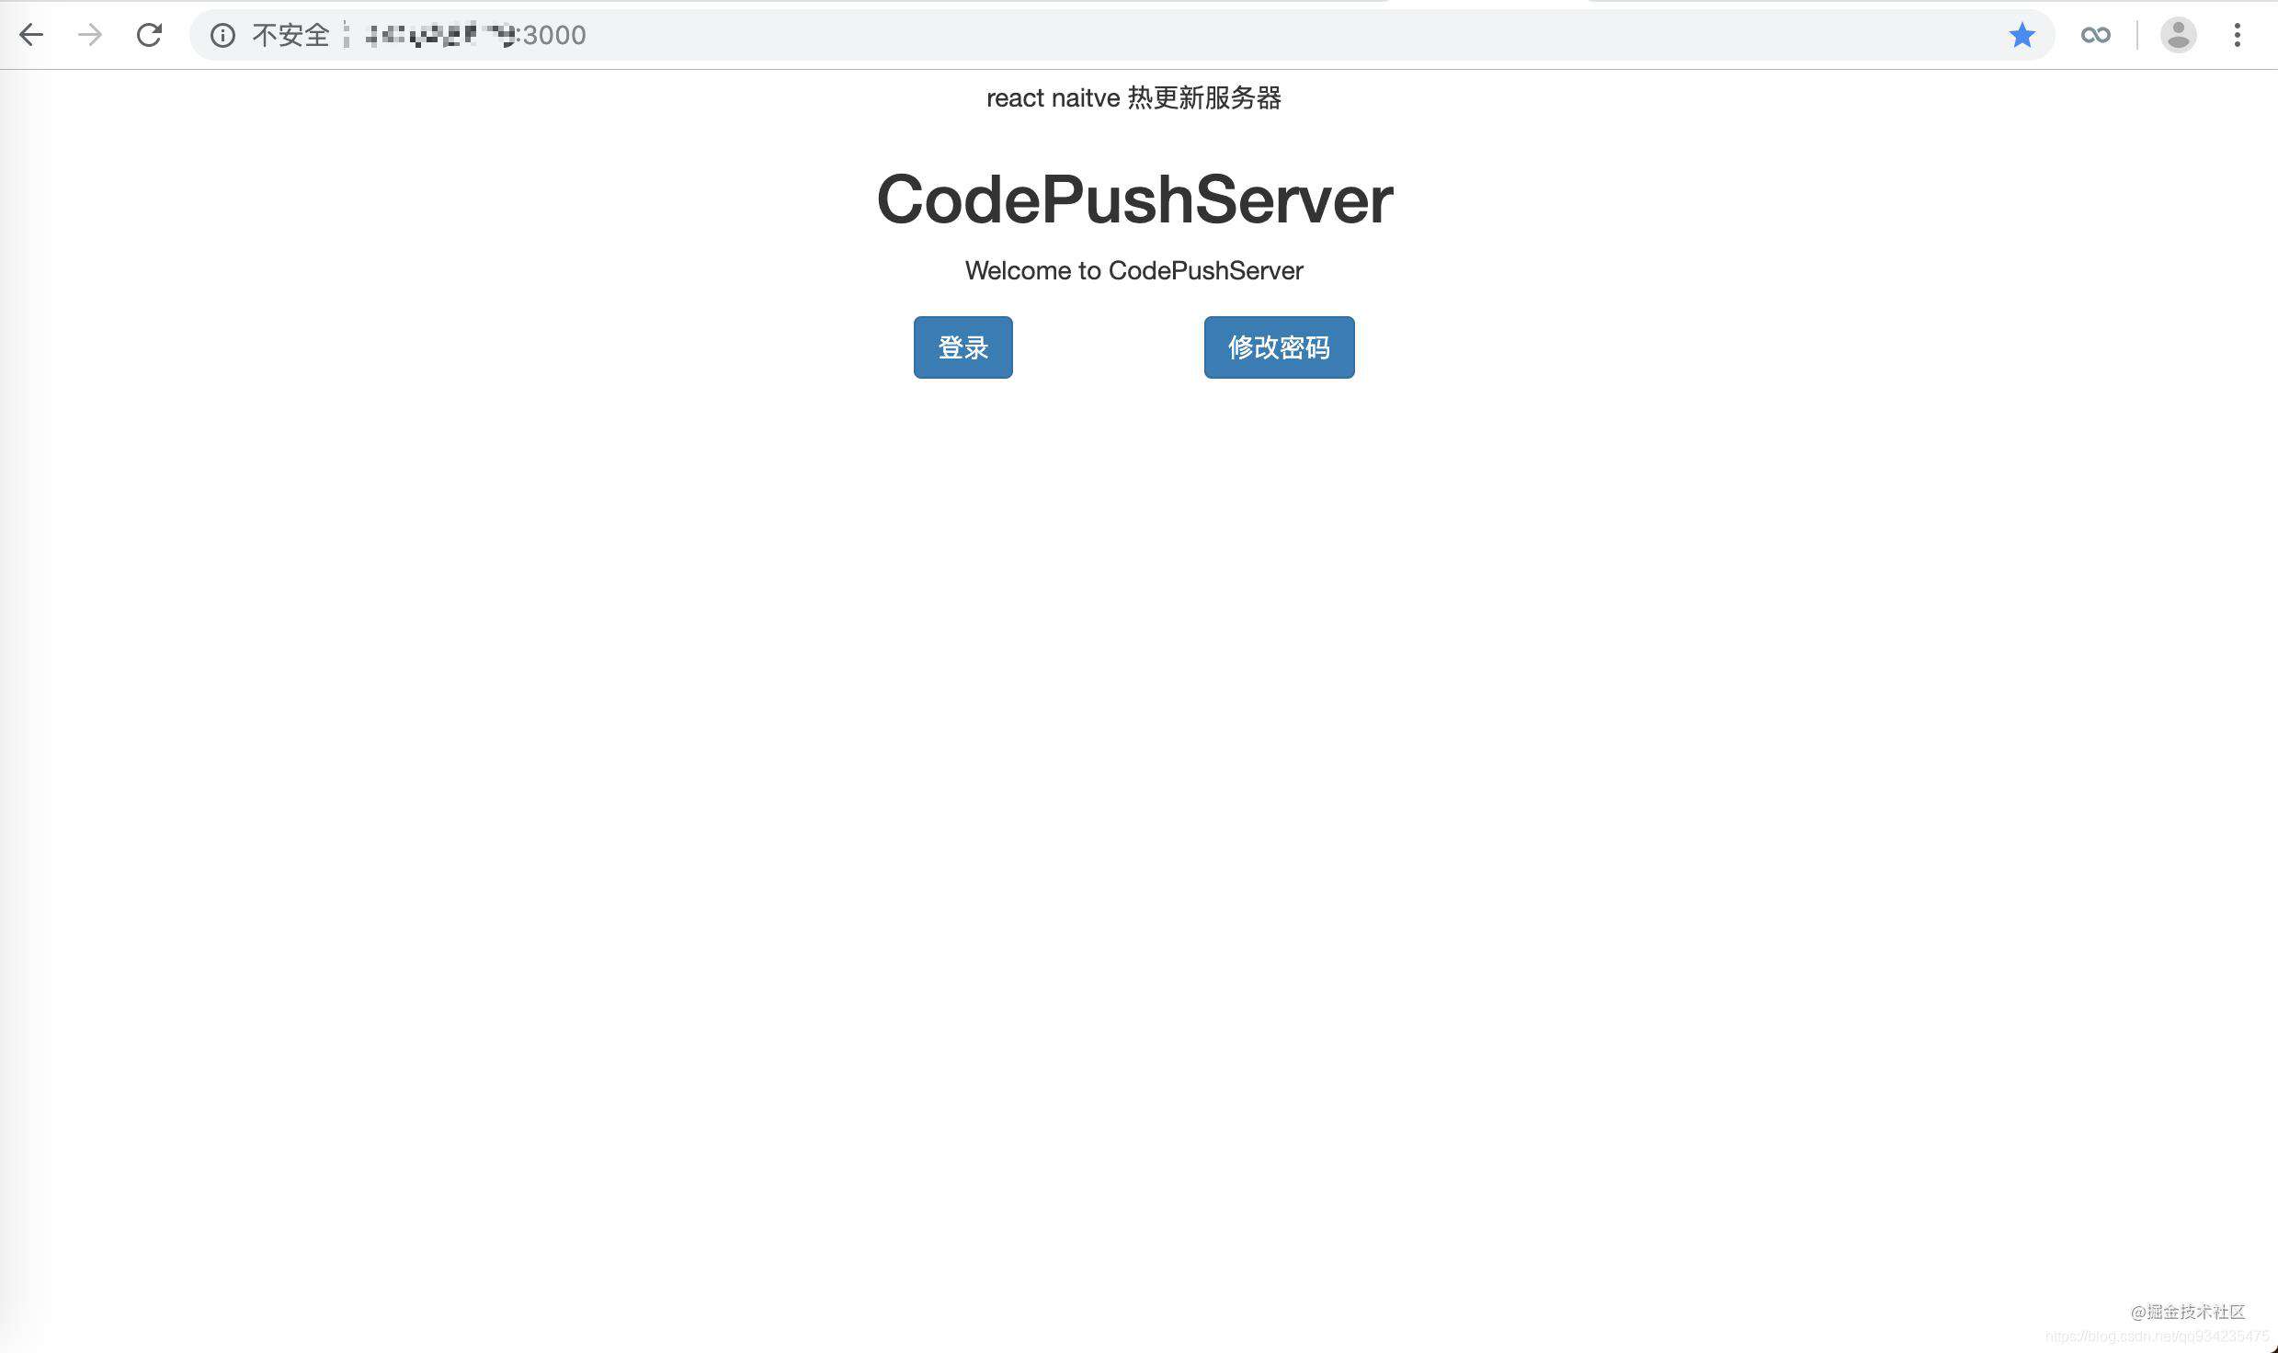
Task: Open the user profile avatar
Action: pyautogui.click(x=2178, y=35)
